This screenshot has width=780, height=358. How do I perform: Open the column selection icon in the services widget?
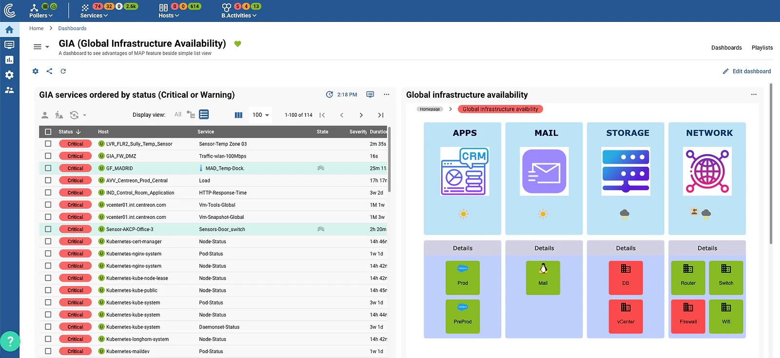coord(238,115)
